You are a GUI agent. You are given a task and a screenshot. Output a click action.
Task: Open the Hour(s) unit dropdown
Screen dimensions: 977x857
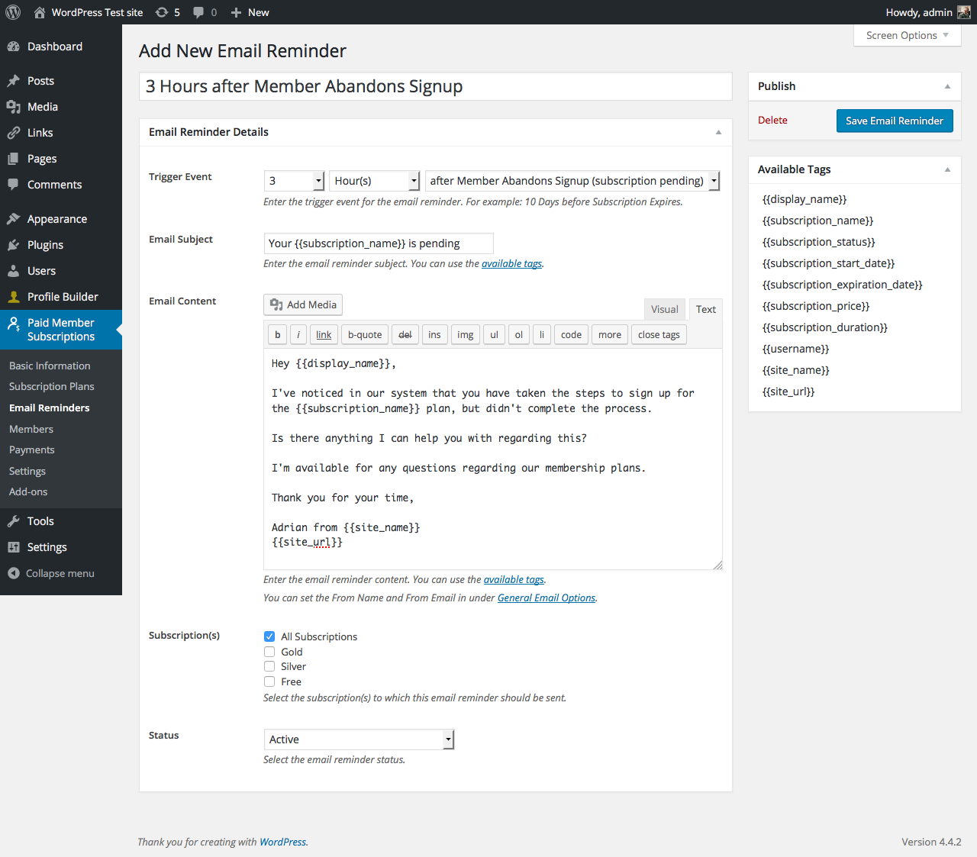coord(375,181)
